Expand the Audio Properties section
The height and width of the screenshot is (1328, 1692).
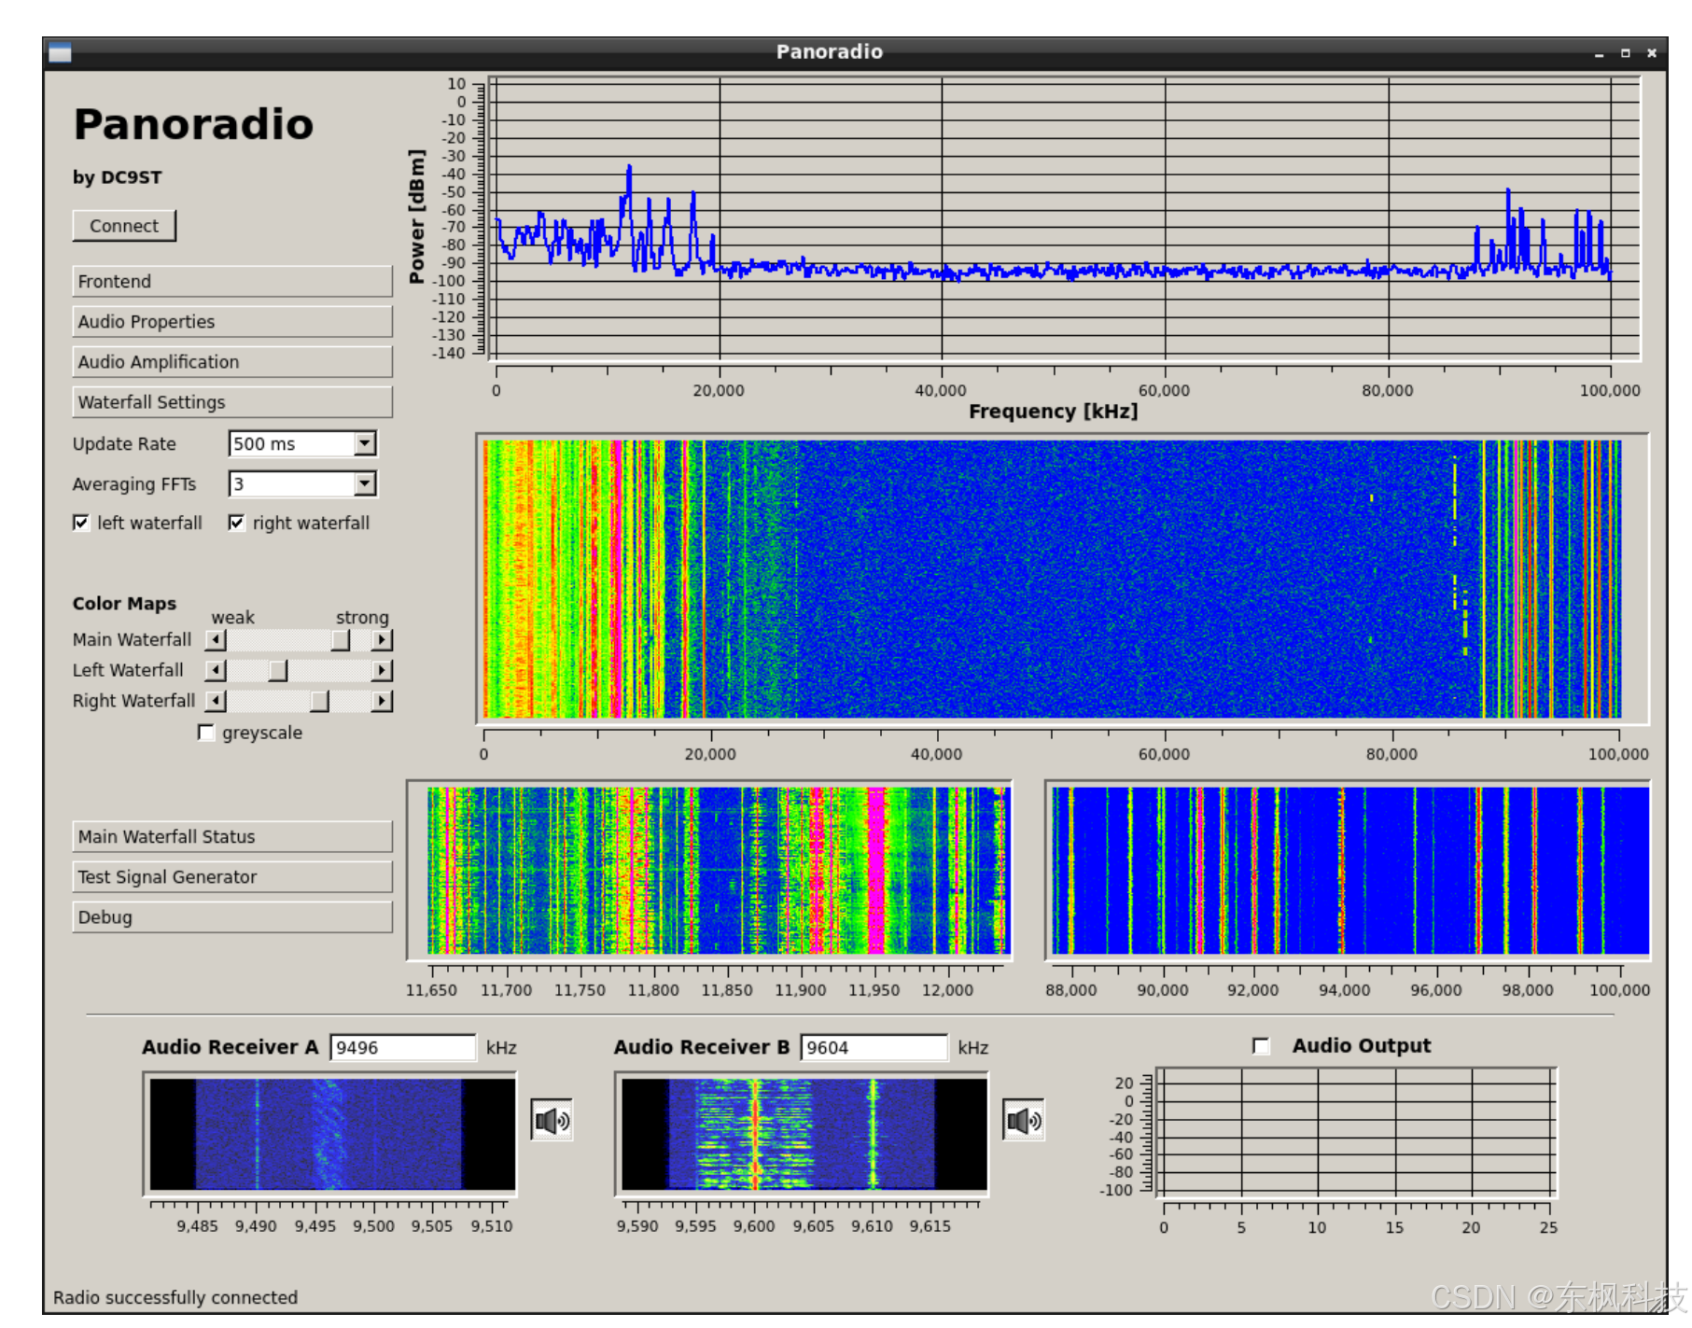pyautogui.click(x=232, y=322)
